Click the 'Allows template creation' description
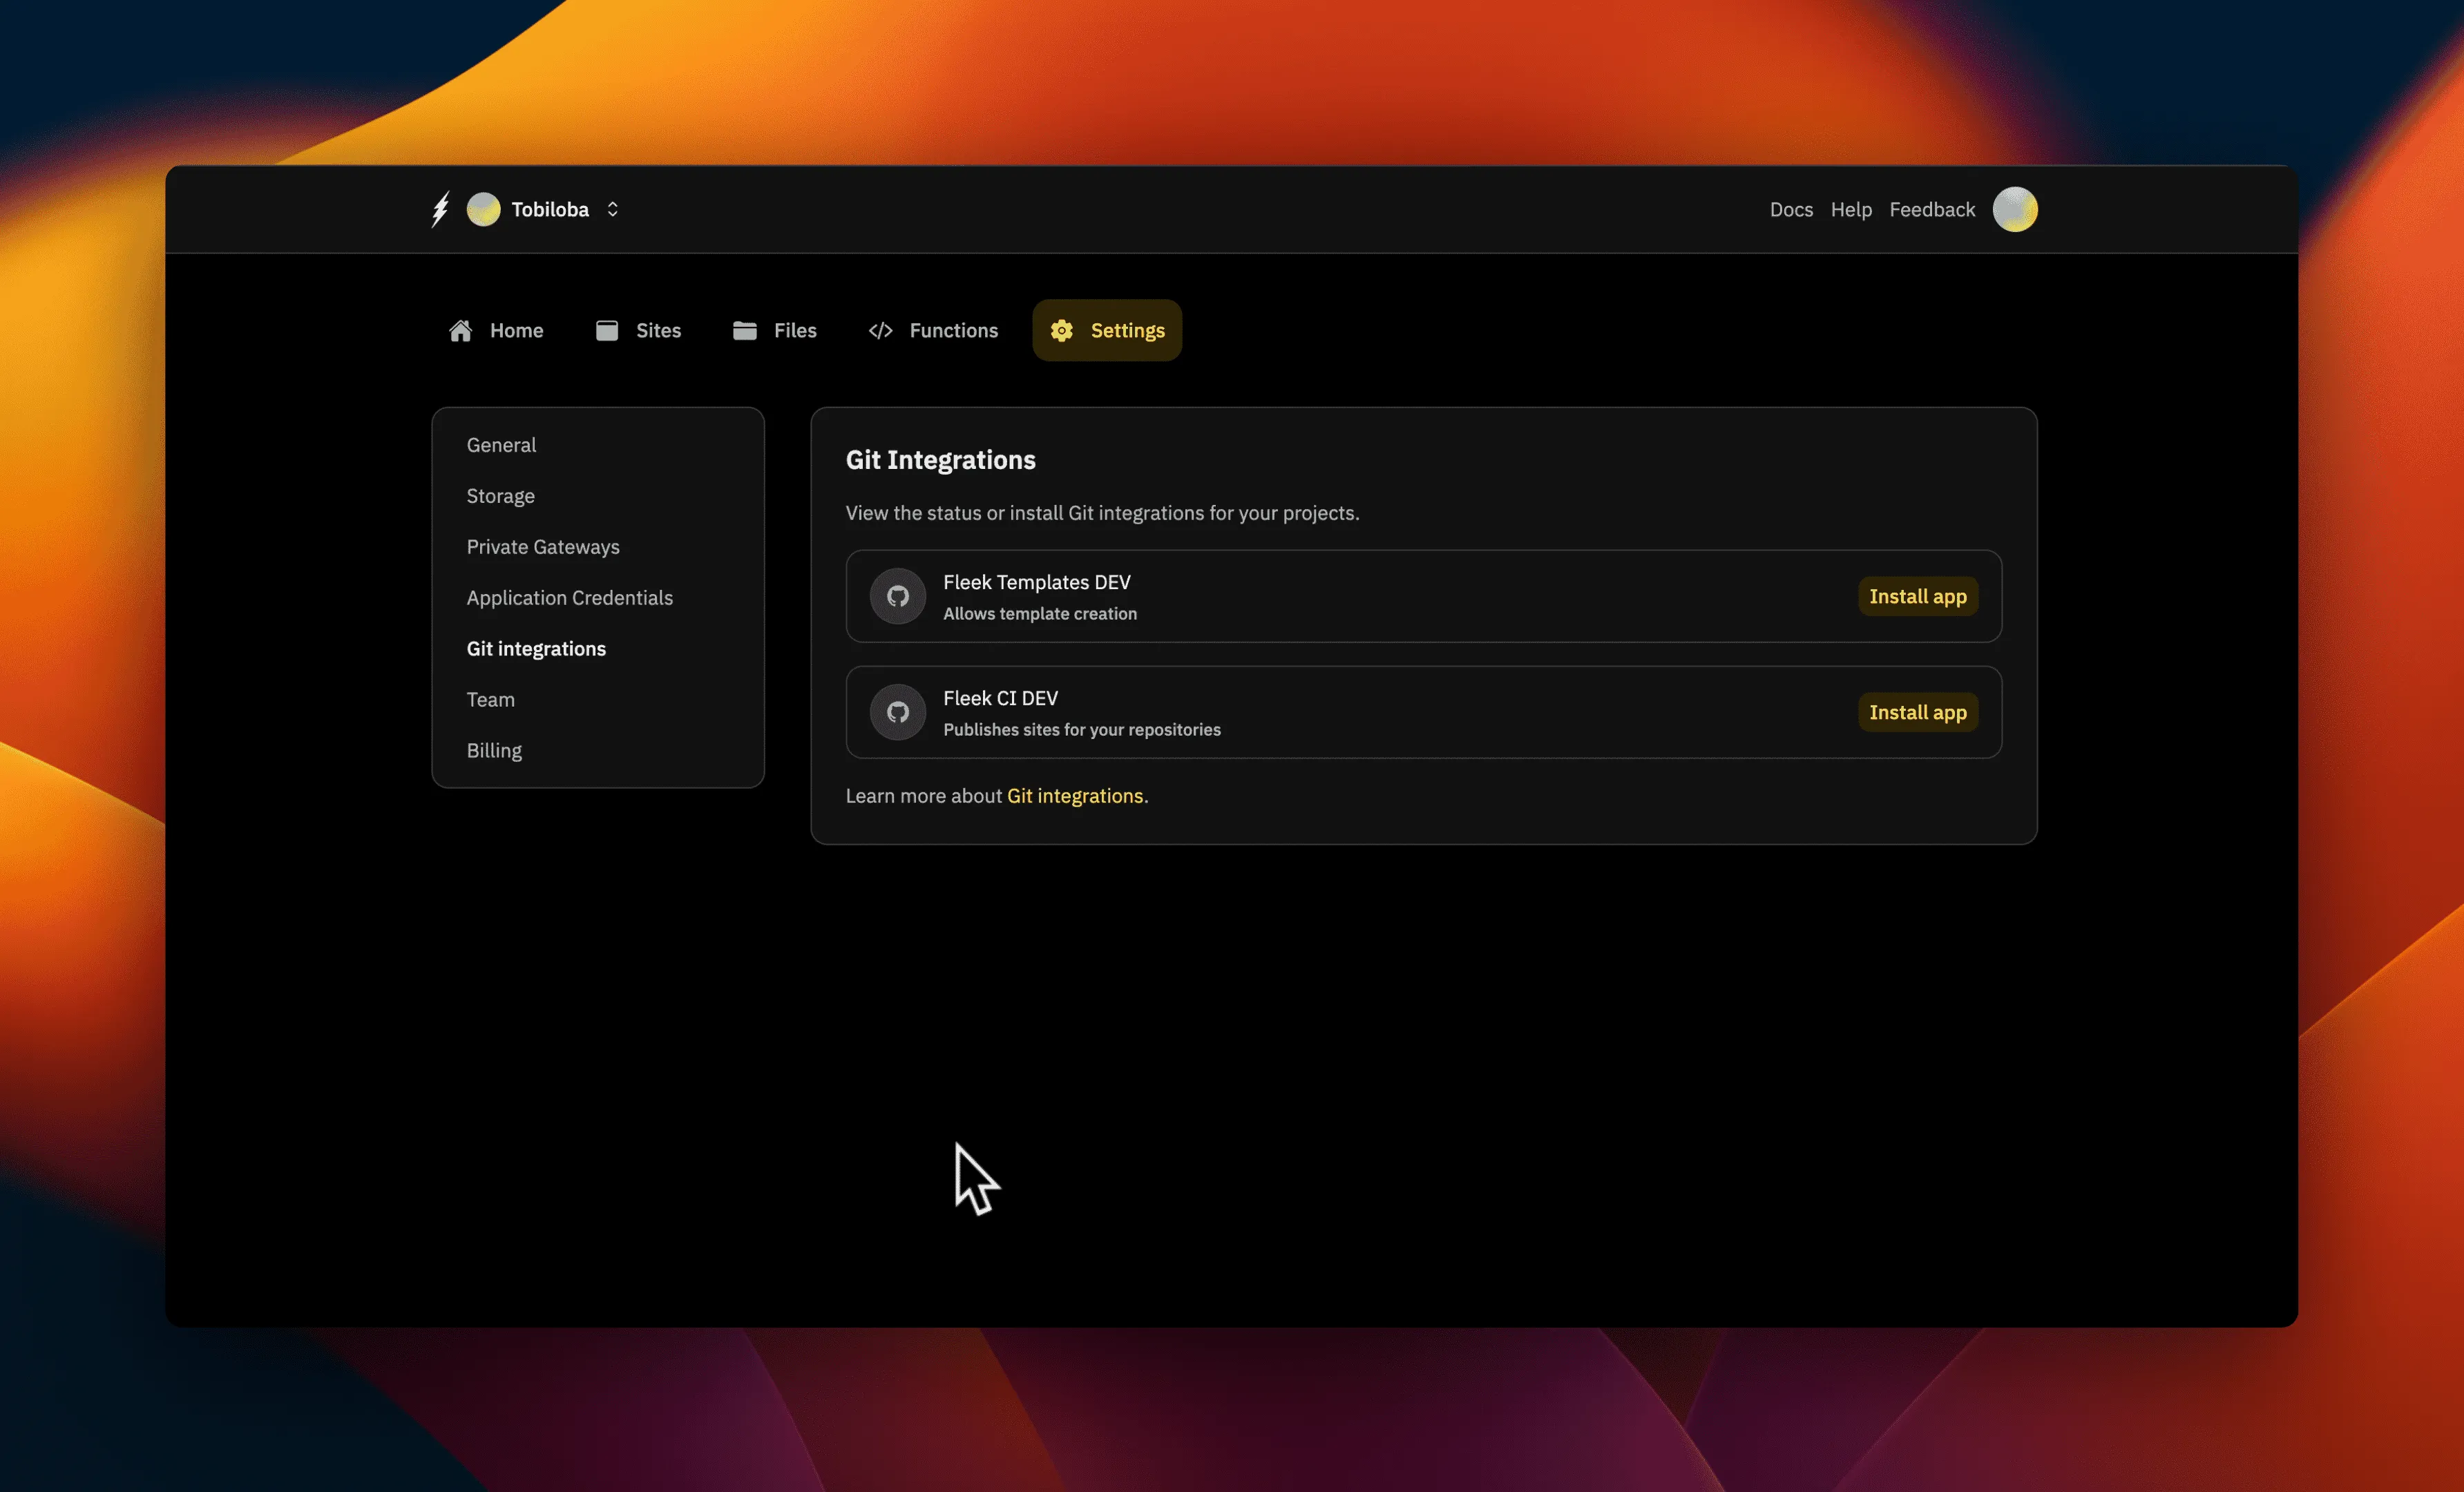 tap(1040, 614)
